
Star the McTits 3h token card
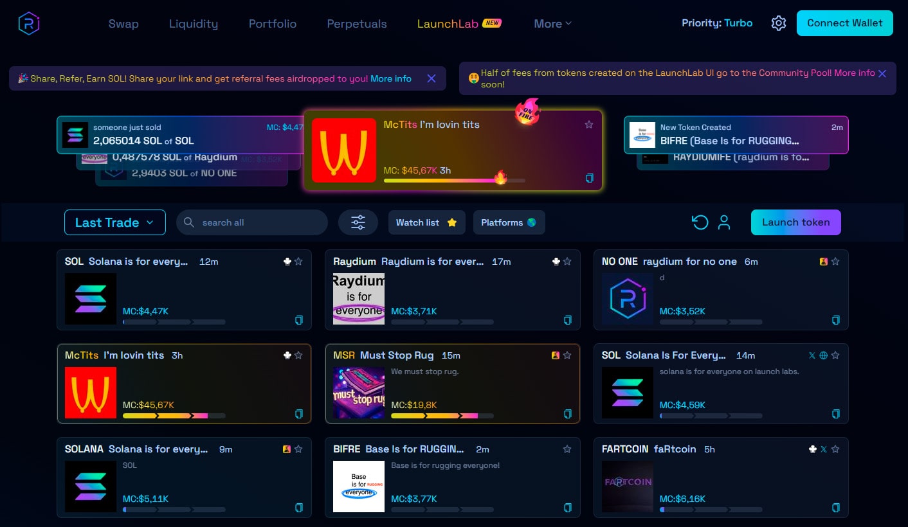click(298, 355)
